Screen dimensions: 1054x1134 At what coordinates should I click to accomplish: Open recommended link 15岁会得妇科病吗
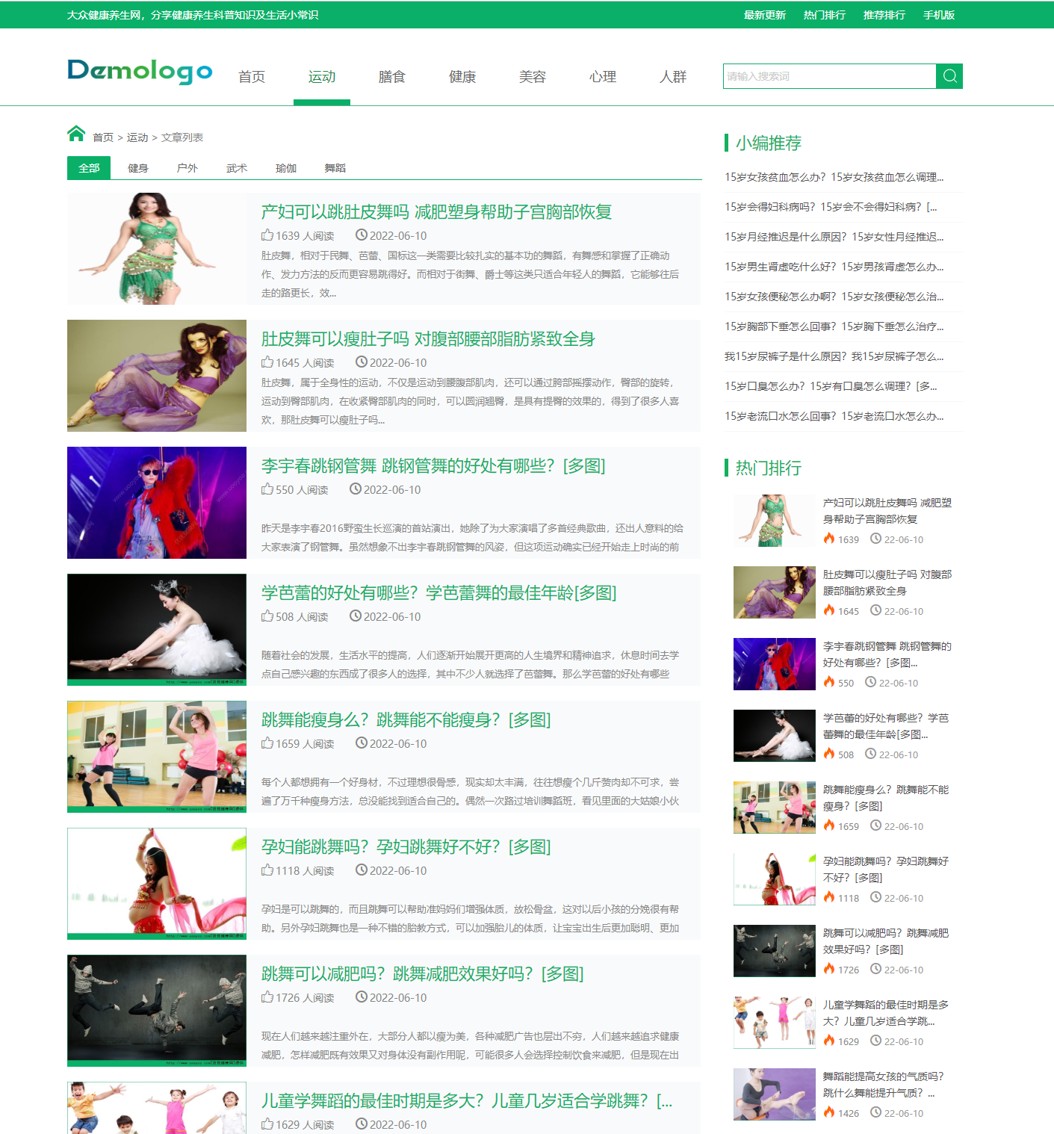(x=831, y=207)
